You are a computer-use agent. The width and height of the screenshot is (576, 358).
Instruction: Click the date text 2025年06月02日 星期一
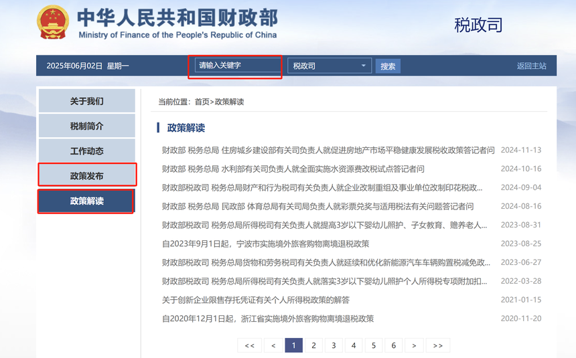(x=88, y=66)
